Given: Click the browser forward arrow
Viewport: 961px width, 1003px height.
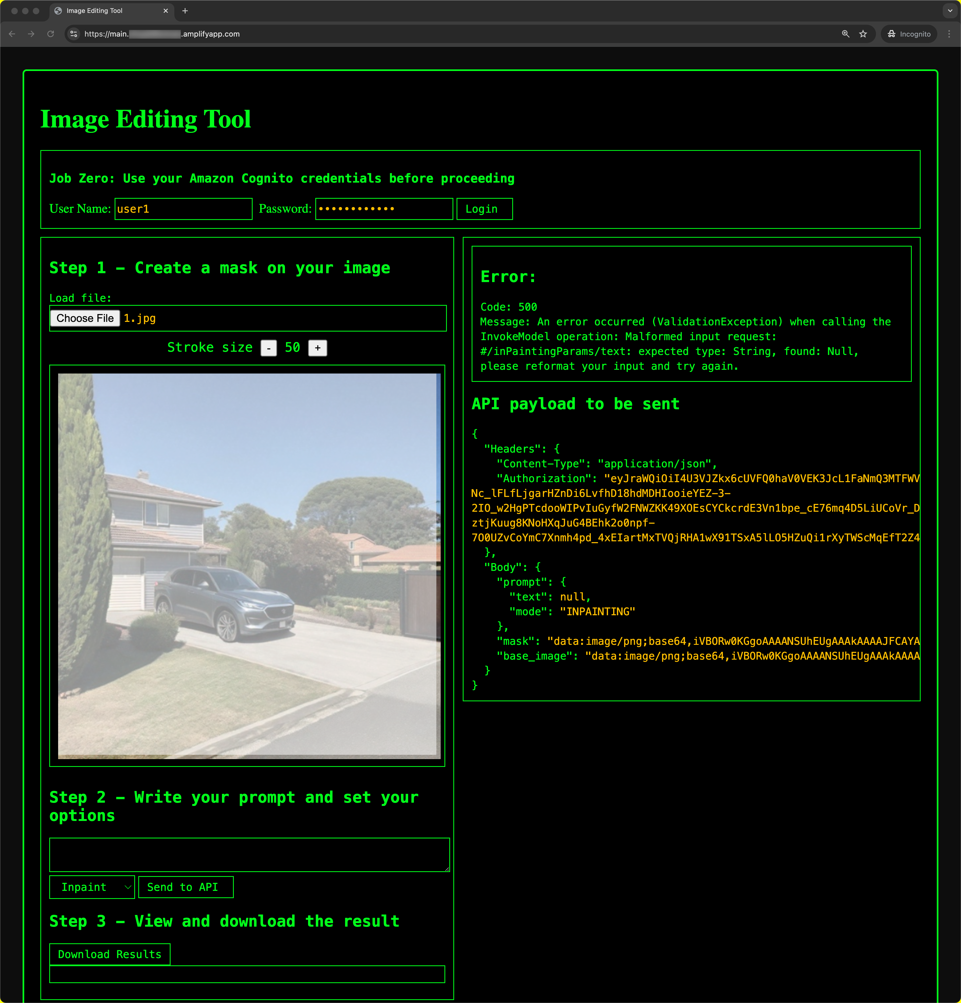Looking at the screenshot, I should 31,34.
